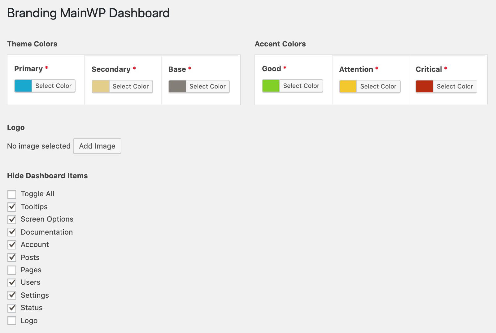Open Select Color for Good

pyautogui.click(x=301, y=86)
